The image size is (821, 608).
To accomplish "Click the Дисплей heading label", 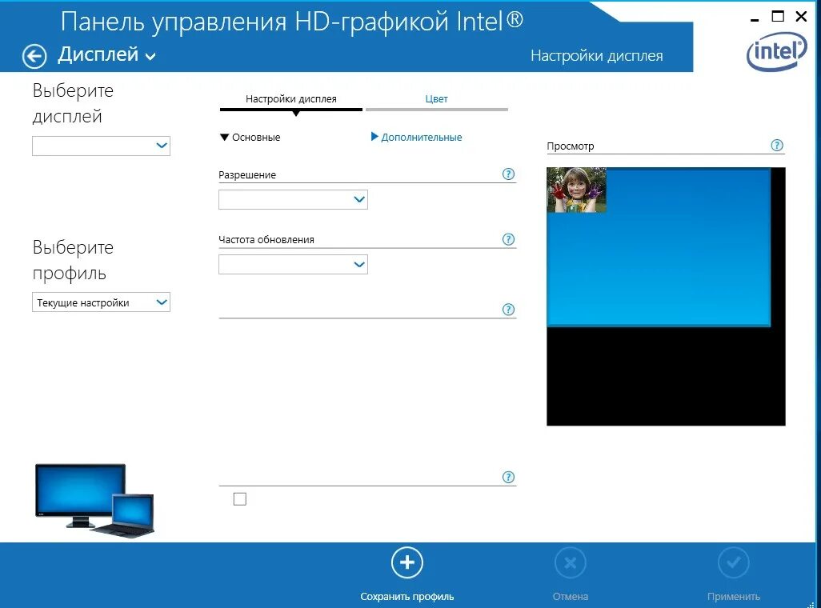I will [98, 54].
